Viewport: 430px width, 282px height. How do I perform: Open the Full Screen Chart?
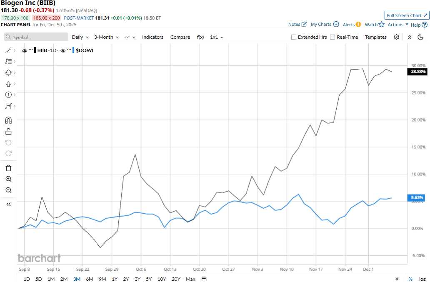tap(407, 15)
